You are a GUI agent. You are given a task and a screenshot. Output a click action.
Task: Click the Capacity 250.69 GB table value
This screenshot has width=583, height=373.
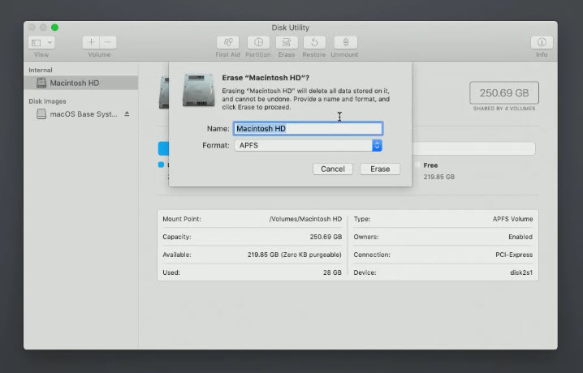tap(326, 237)
